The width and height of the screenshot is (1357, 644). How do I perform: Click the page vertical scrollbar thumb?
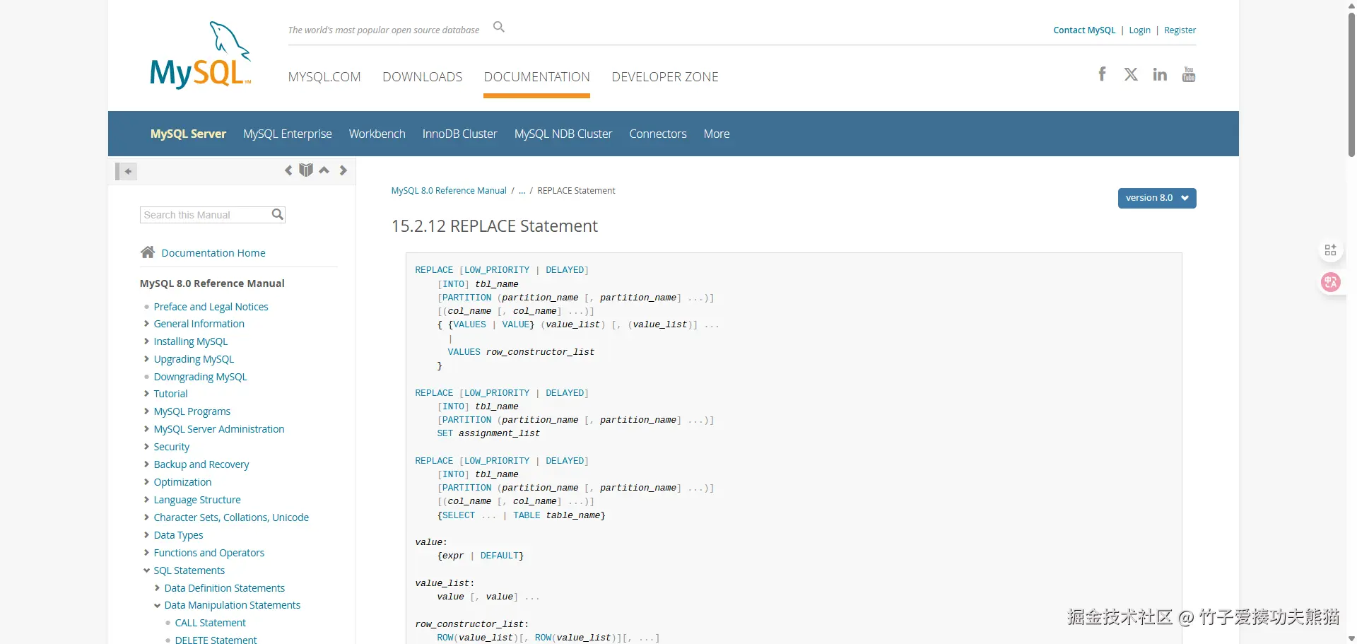(x=1351, y=78)
